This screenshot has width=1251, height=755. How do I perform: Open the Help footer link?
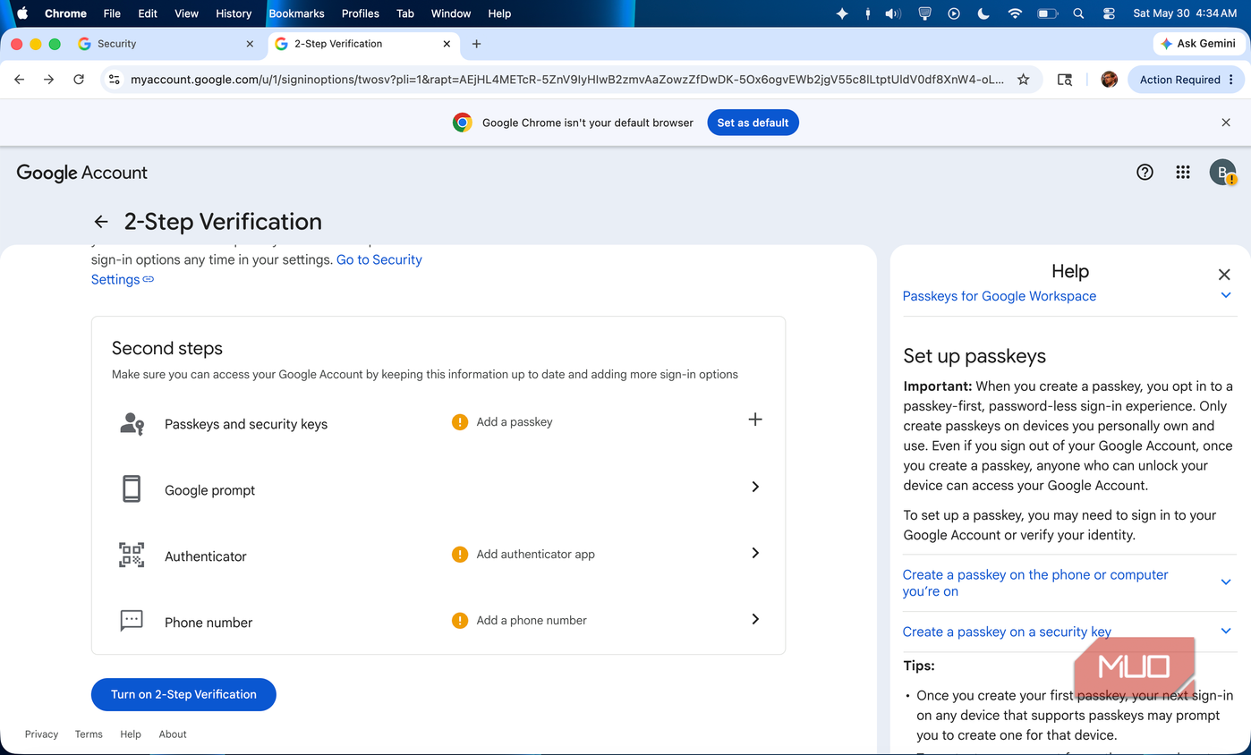131,734
